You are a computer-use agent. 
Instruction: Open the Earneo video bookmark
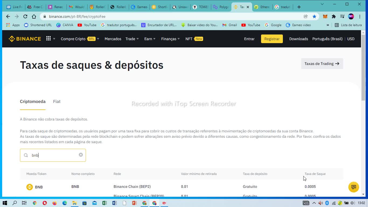[x=298, y=25]
